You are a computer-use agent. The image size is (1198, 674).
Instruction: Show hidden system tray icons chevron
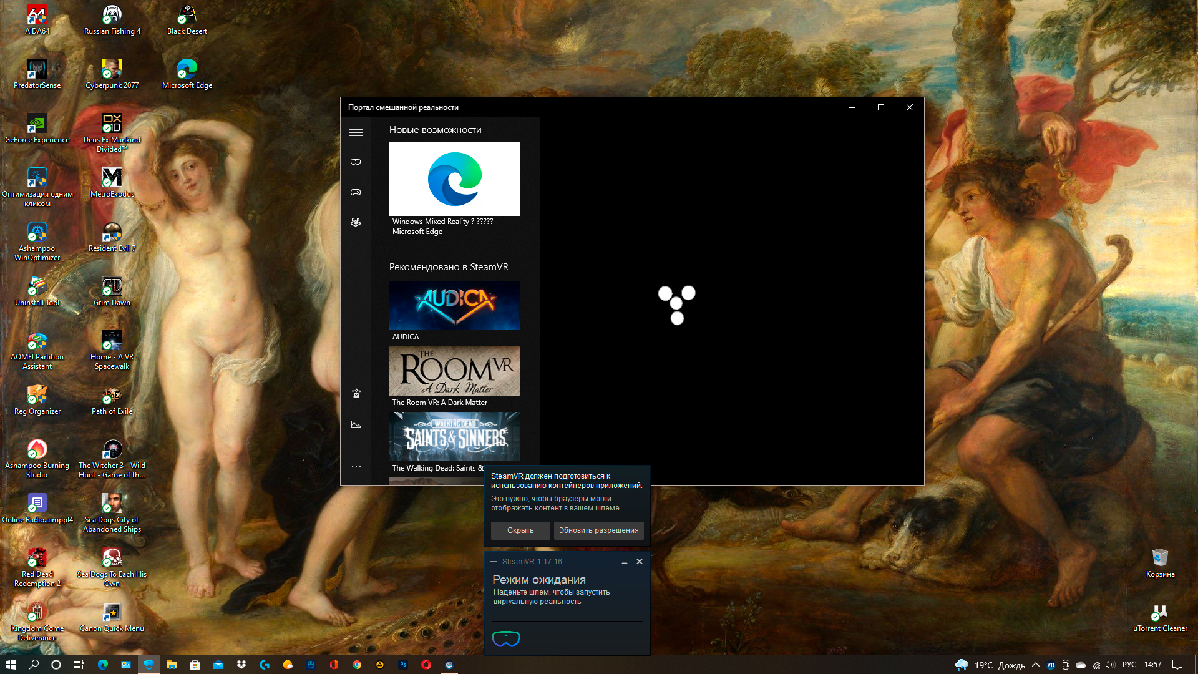click(x=1036, y=665)
